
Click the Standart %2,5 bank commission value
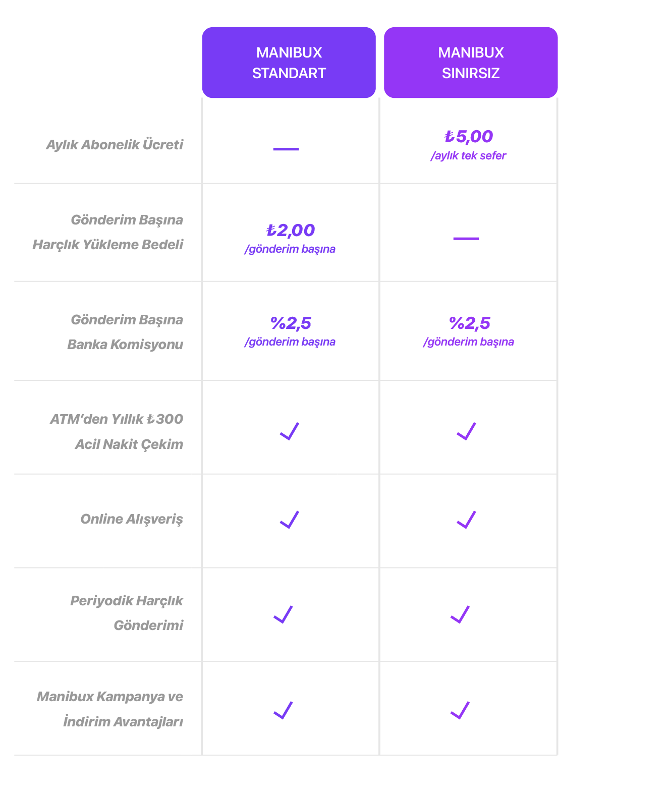pos(291,323)
